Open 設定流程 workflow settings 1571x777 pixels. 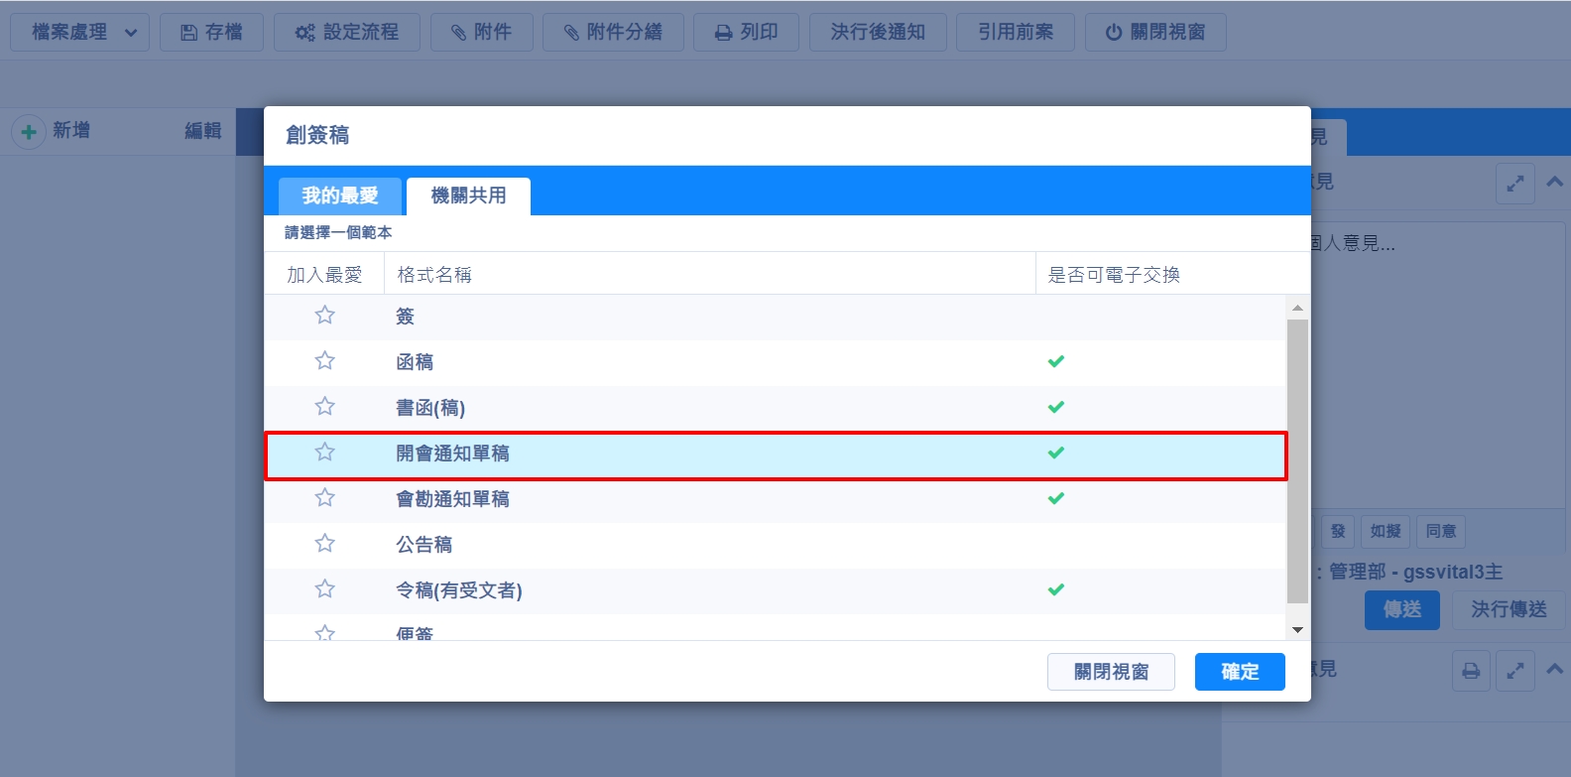click(x=346, y=32)
